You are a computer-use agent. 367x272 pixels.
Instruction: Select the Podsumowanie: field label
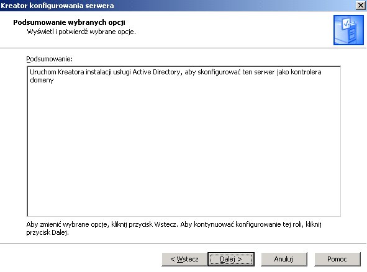(x=50, y=59)
